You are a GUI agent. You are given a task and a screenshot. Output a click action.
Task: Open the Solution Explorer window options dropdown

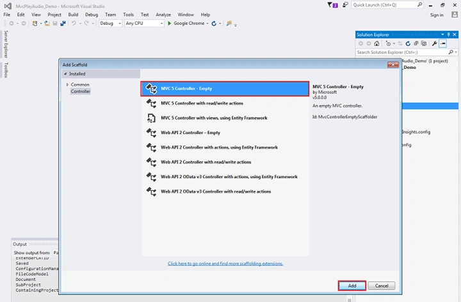coord(442,34)
